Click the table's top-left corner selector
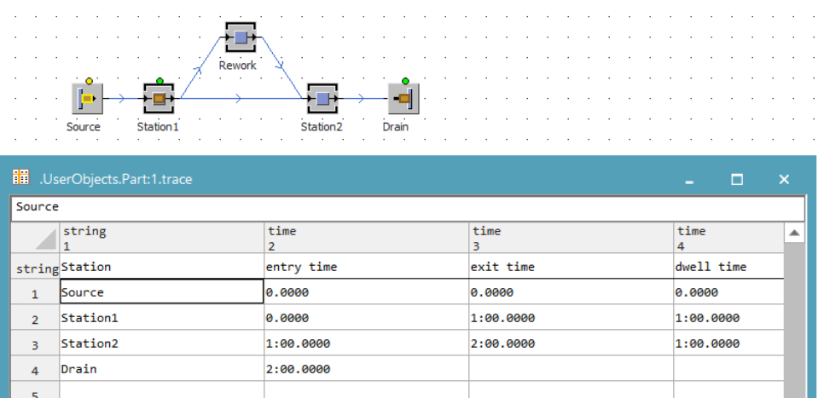Image resolution: width=818 pixels, height=398 pixels. (35, 238)
